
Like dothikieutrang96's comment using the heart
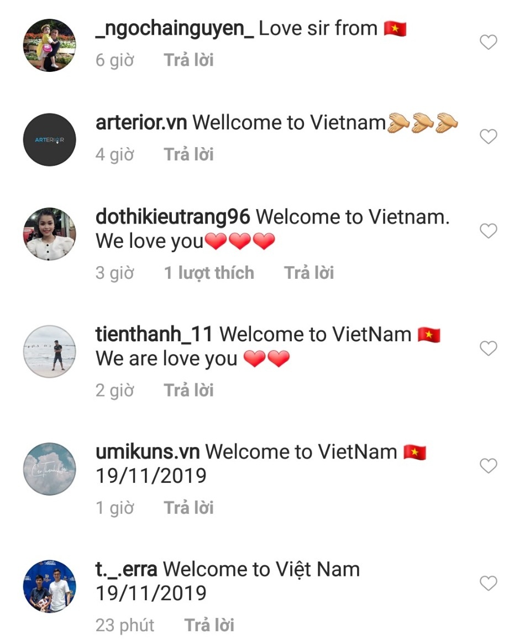point(488,231)
